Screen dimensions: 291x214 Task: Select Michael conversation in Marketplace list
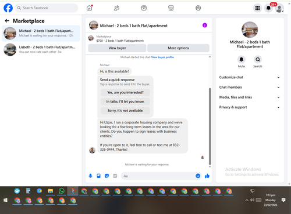[x=41, y=33]
